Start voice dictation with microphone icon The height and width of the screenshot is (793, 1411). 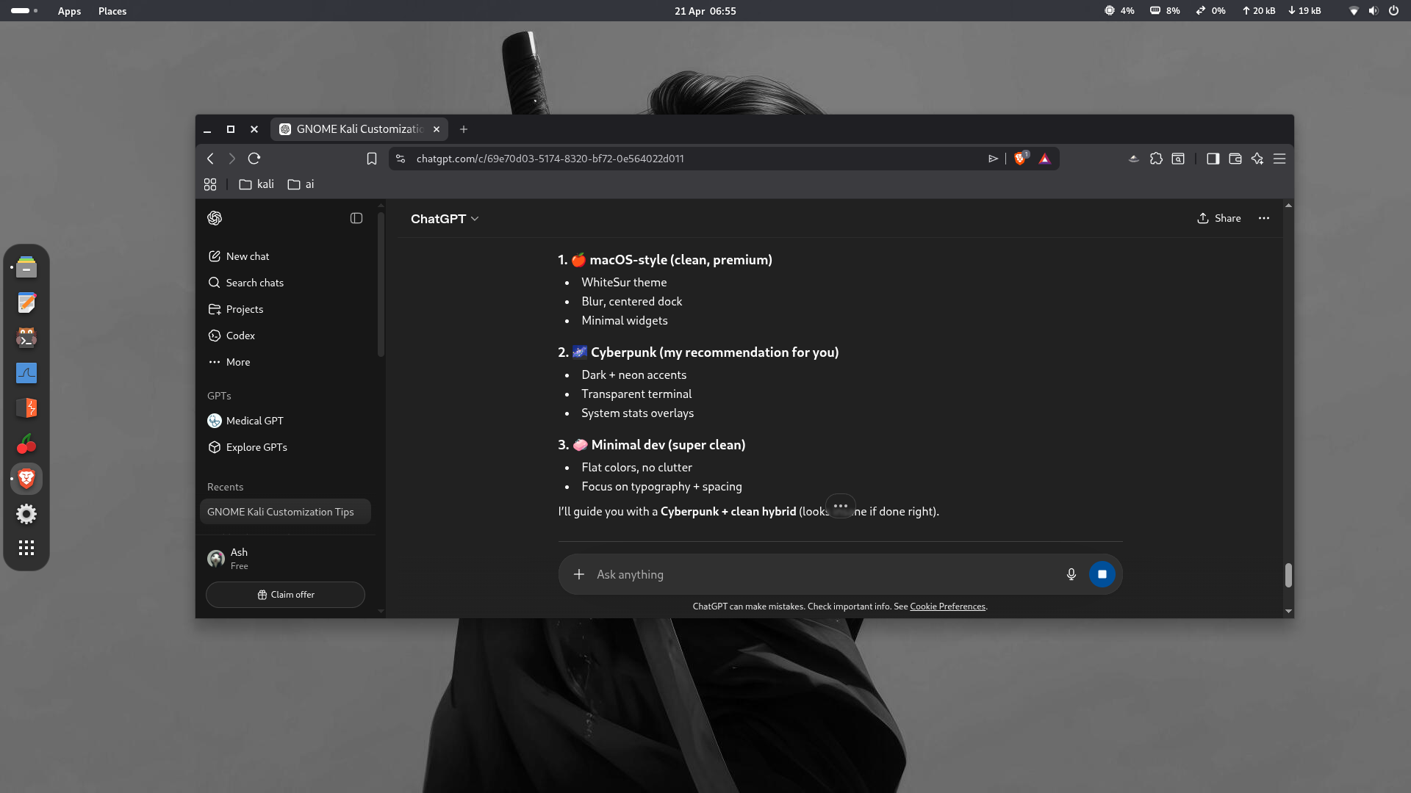coord(1071,574)
